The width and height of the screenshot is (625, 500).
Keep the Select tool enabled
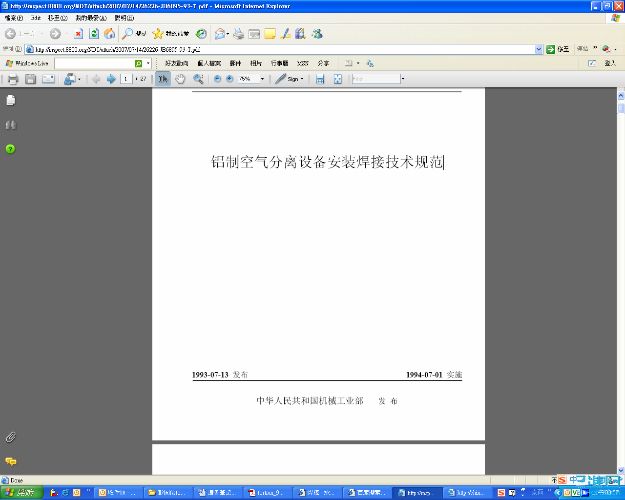point(162,79)
